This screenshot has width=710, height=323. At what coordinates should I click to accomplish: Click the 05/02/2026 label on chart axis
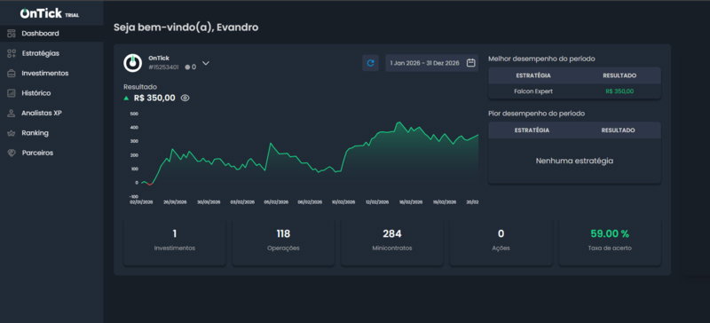[276, 202]
